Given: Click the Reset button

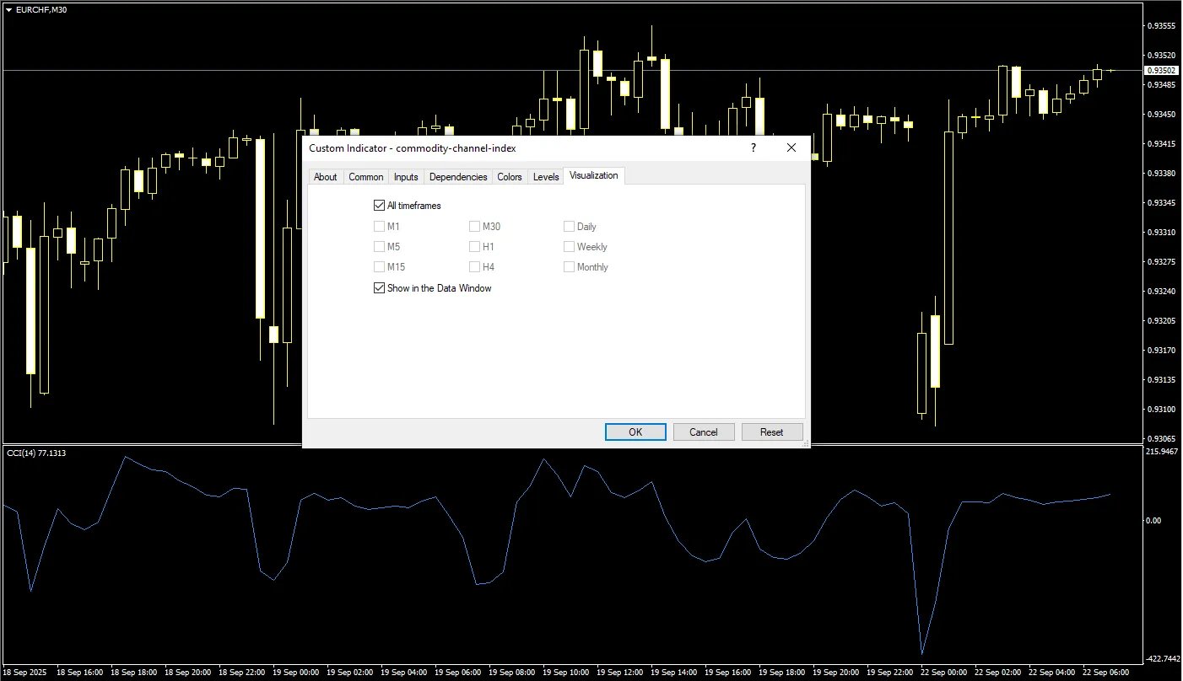Looking at the screenshot, I should (x=772, y=432).
